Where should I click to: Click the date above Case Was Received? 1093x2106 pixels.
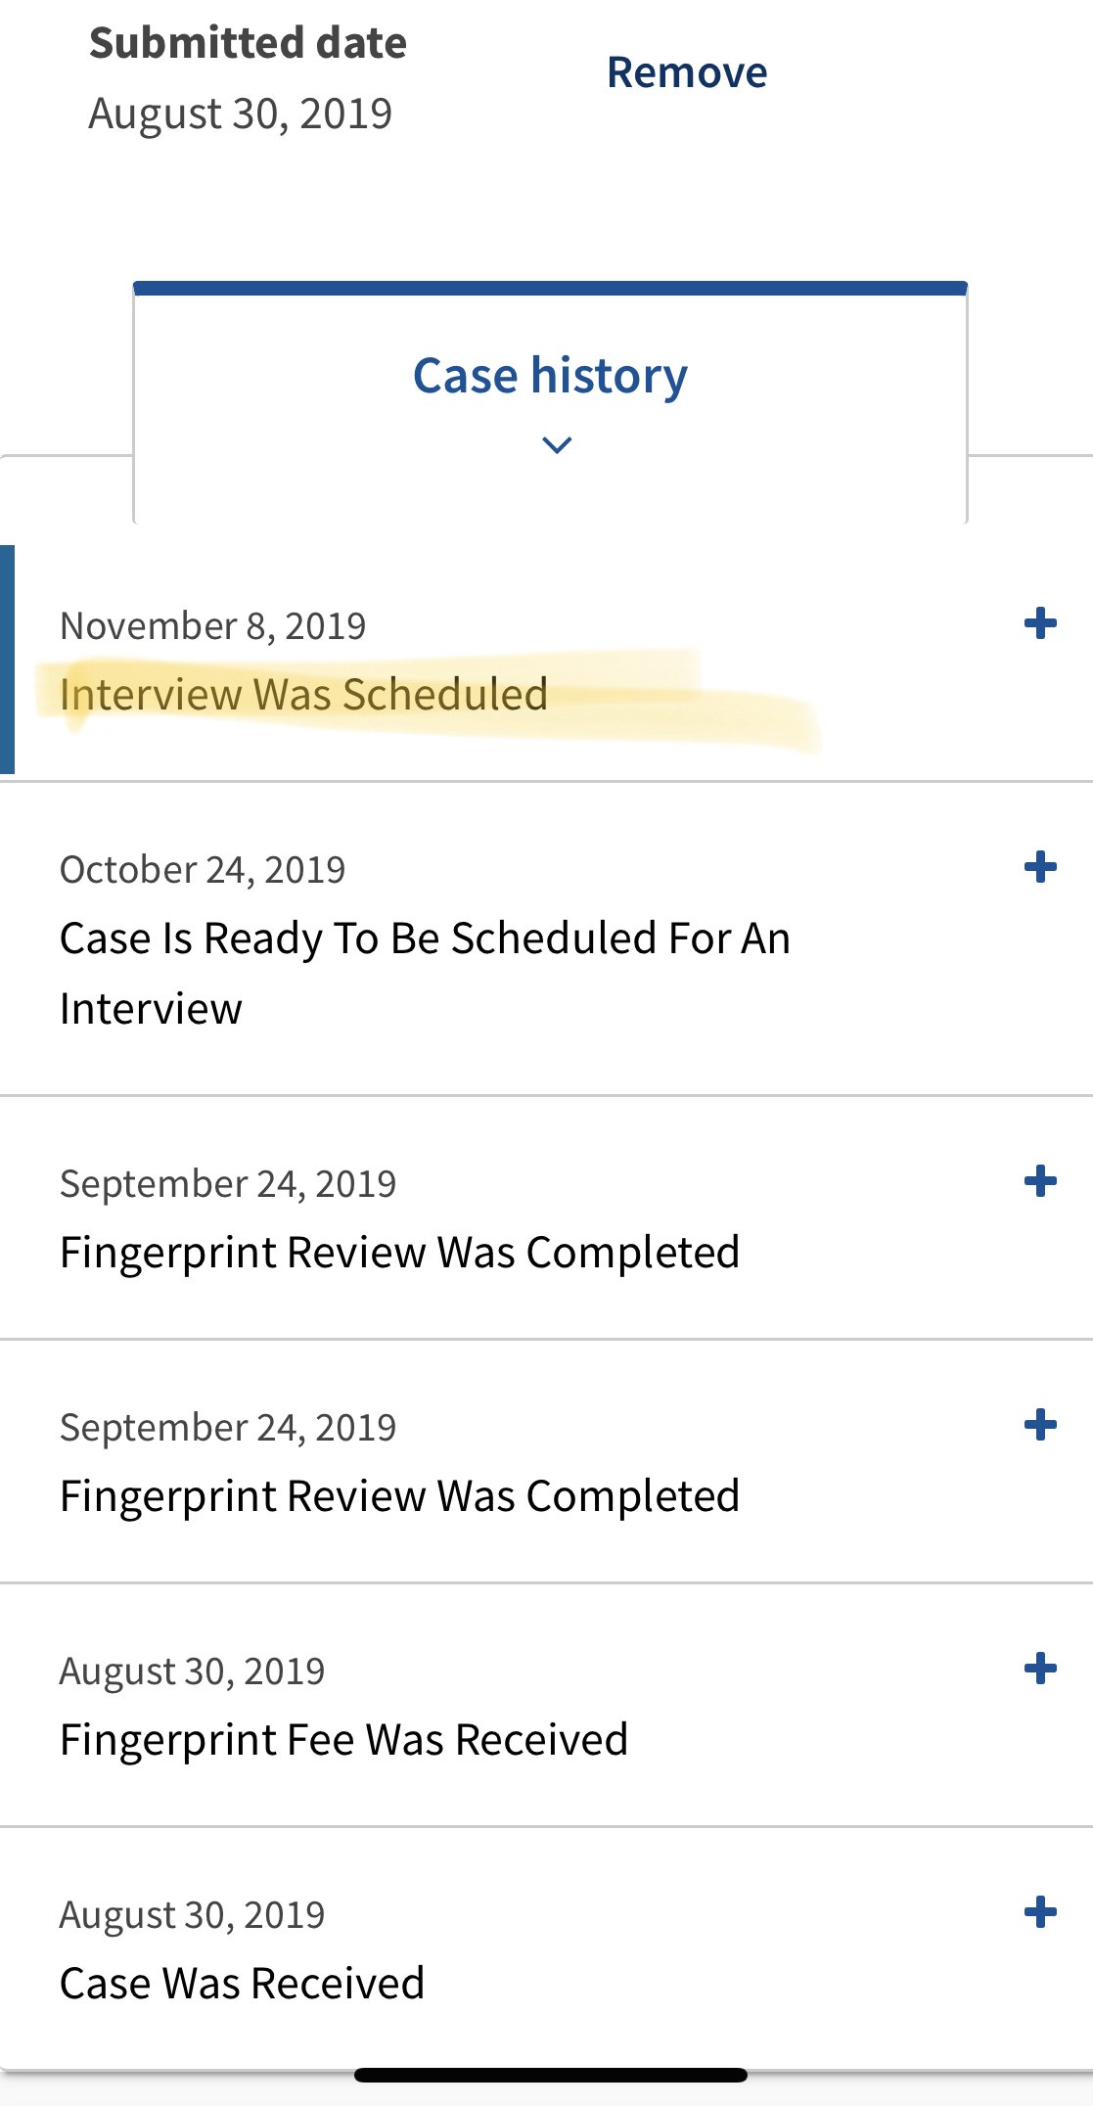192,1915
